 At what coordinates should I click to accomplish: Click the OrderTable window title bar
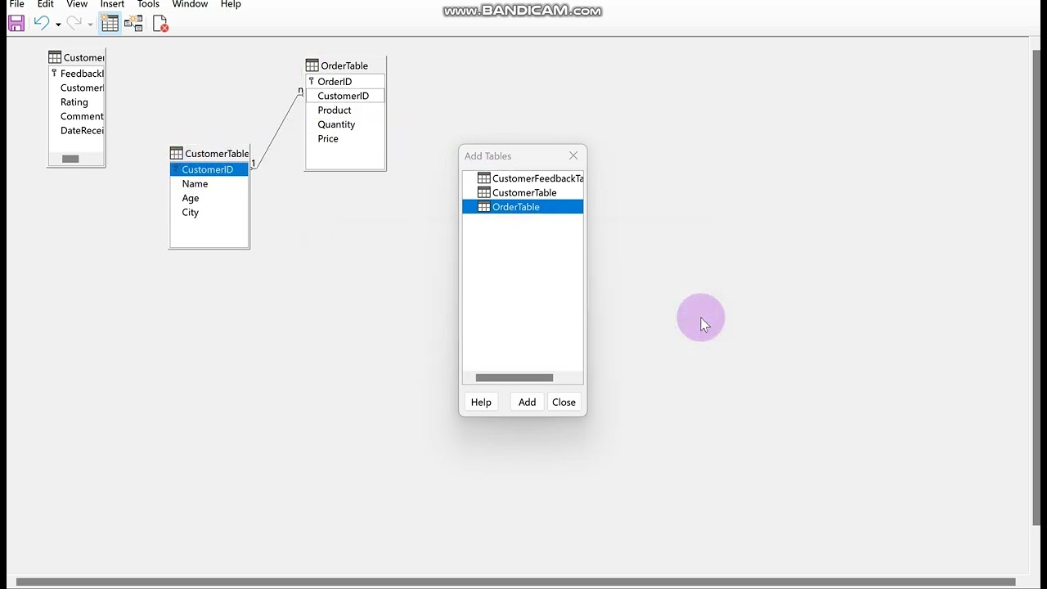(345, 65)
